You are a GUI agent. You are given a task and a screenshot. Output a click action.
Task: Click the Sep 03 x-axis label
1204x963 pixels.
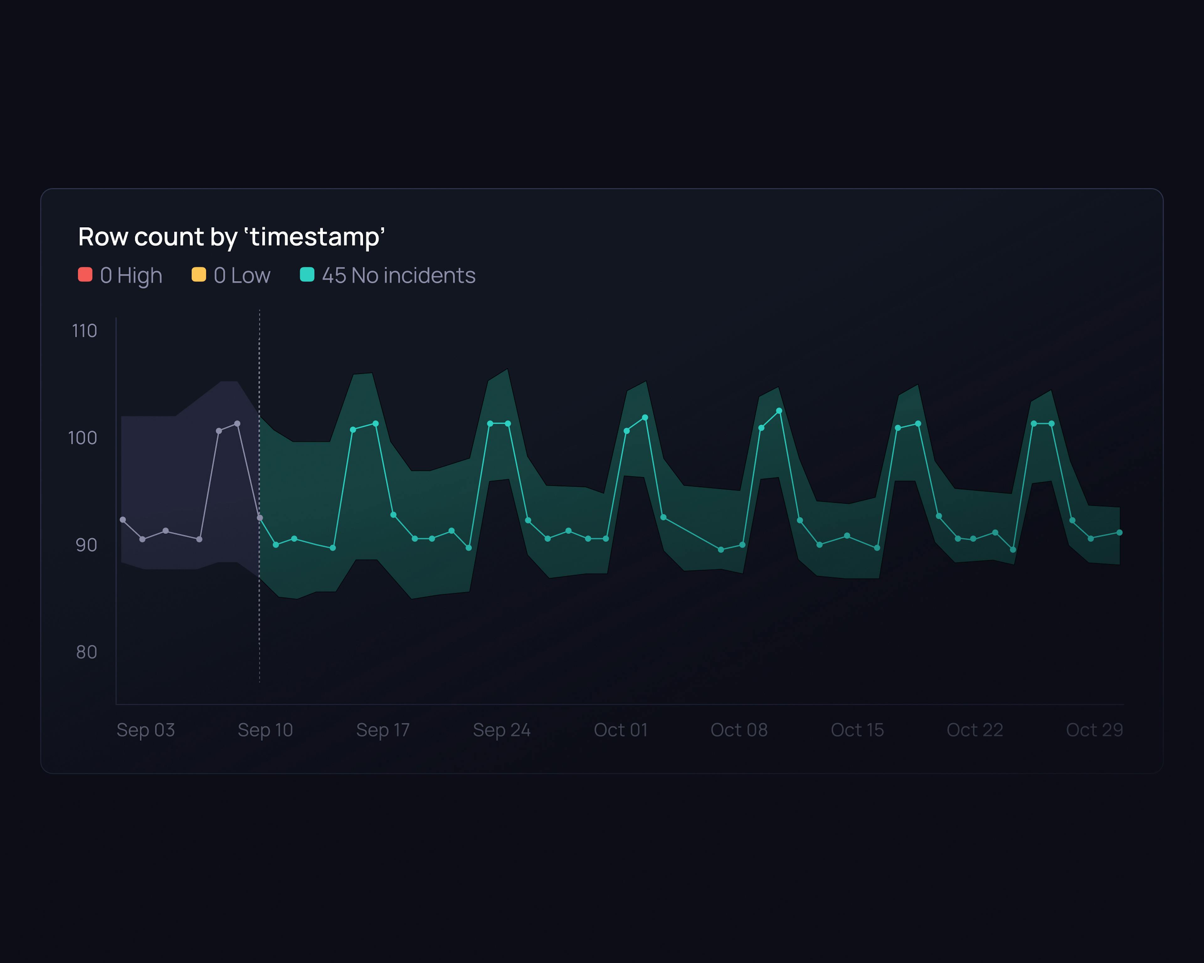click(x=146, y=730)
